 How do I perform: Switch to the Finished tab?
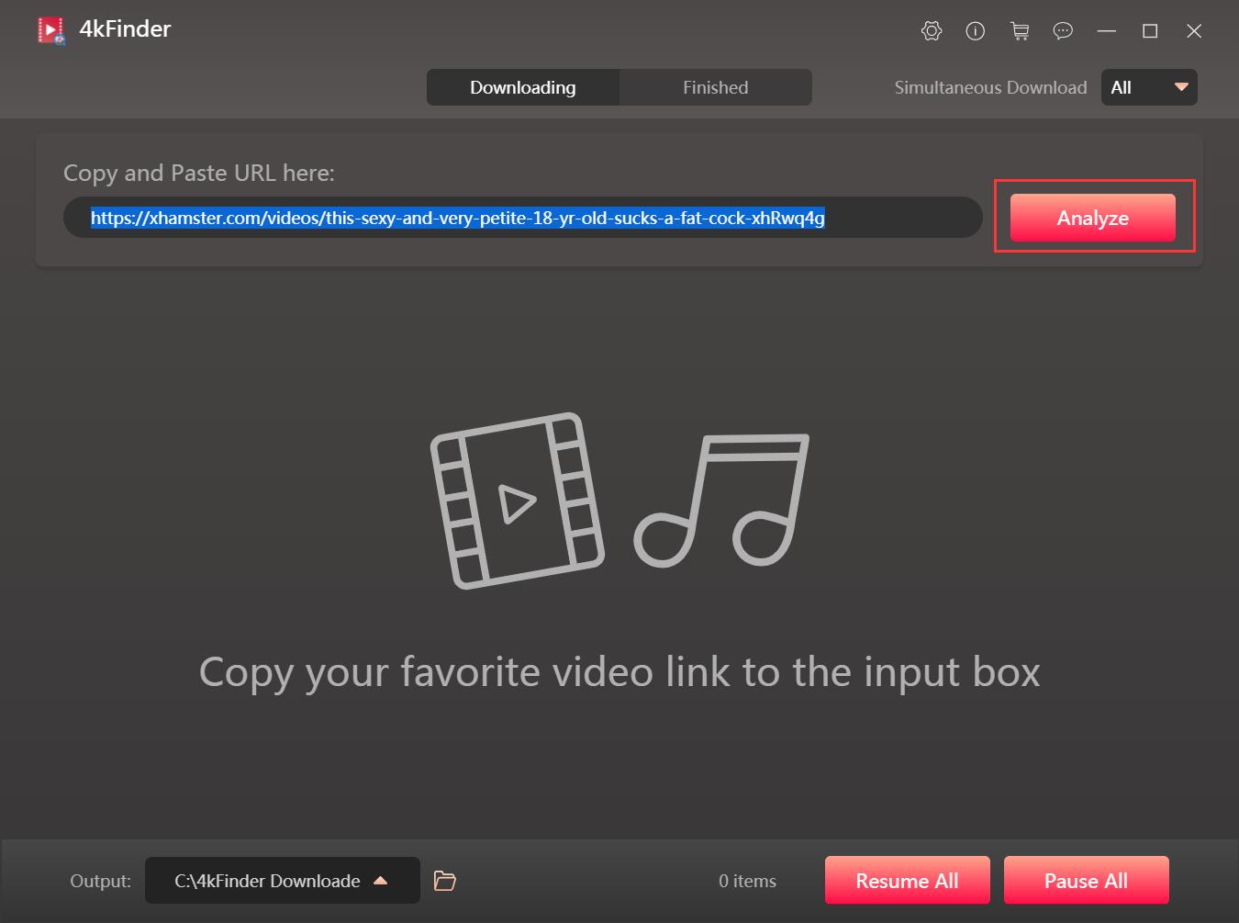coord(715,86)
